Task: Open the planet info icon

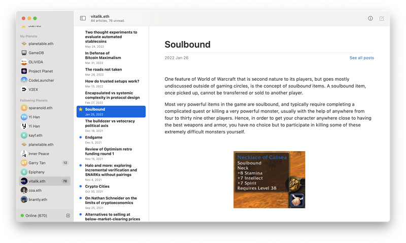Action: point(370,18)
